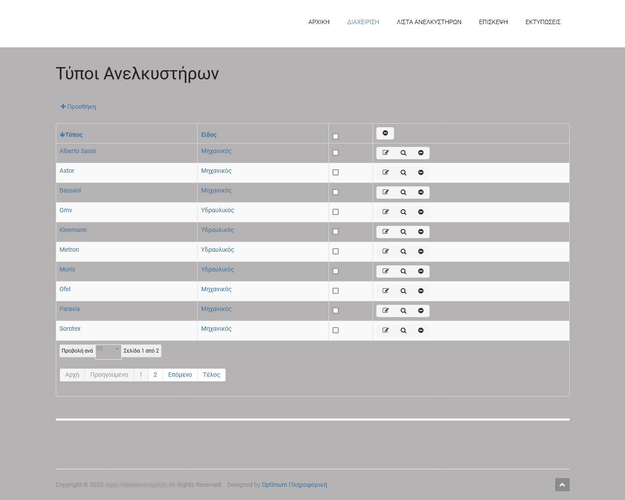Open the rows-per-page dropdown showing 10
Screen dimensions: 625x500
[108, 351]
